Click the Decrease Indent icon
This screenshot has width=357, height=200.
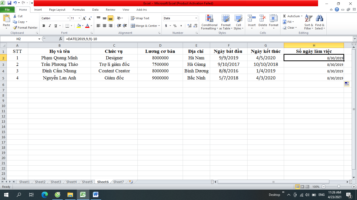(119, 26)
